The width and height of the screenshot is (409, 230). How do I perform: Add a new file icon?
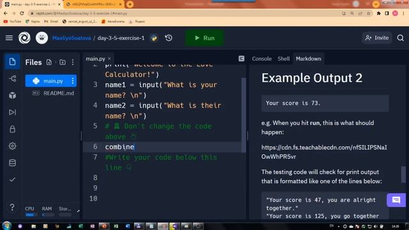[x=49, y=62]
